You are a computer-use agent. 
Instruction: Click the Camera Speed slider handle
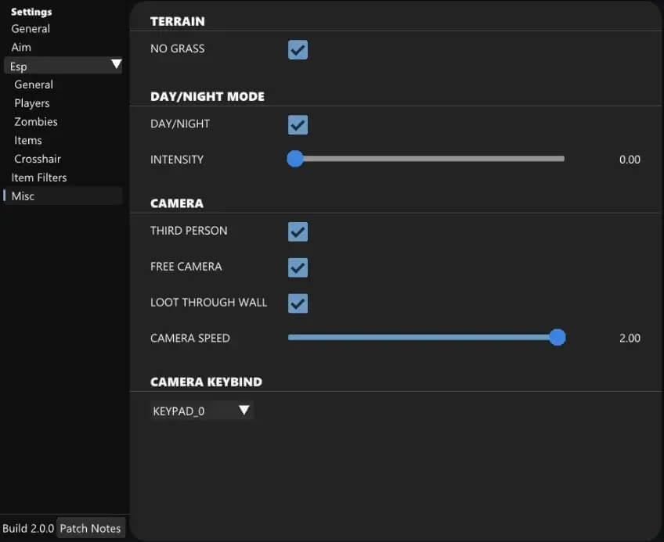pyautogui.click(x=557, y=338)
